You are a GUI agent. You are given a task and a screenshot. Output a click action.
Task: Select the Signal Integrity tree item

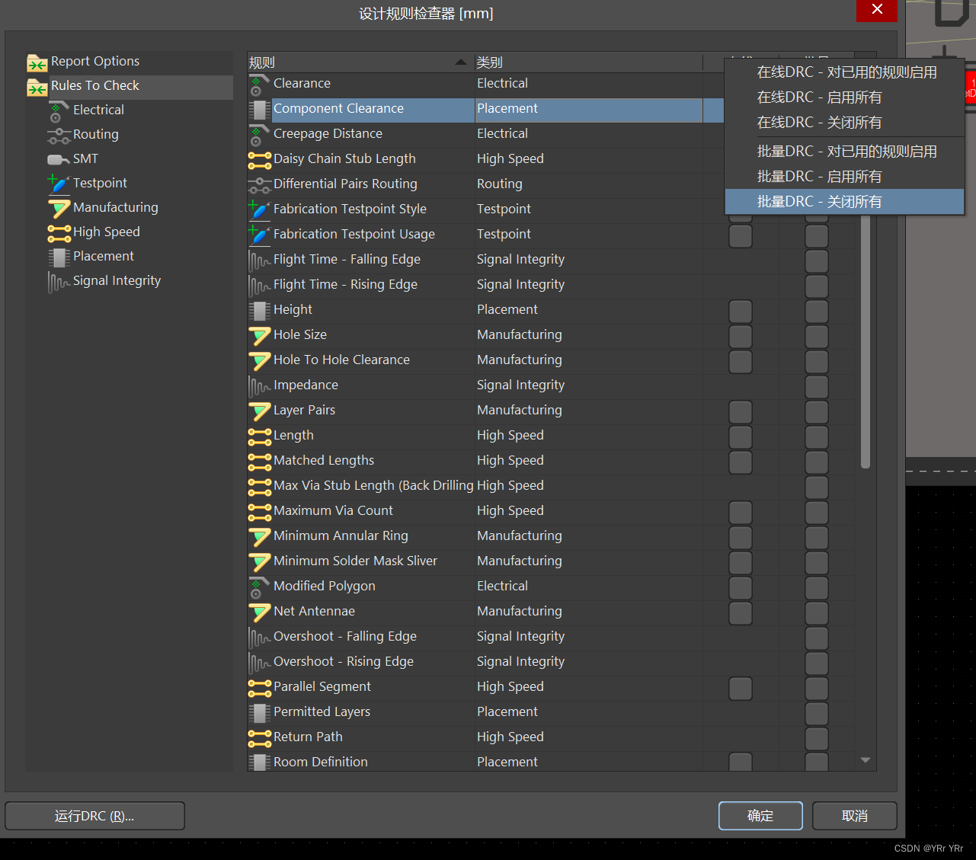[117, 281]
